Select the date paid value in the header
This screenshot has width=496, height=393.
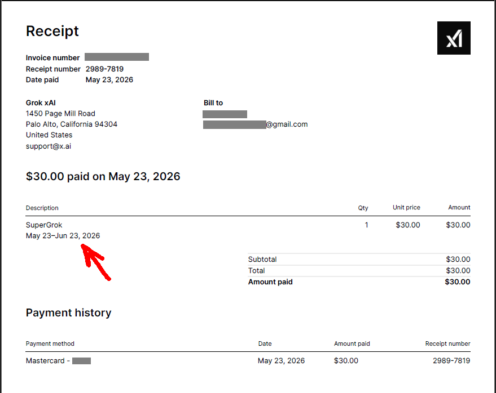coord(109,80)
